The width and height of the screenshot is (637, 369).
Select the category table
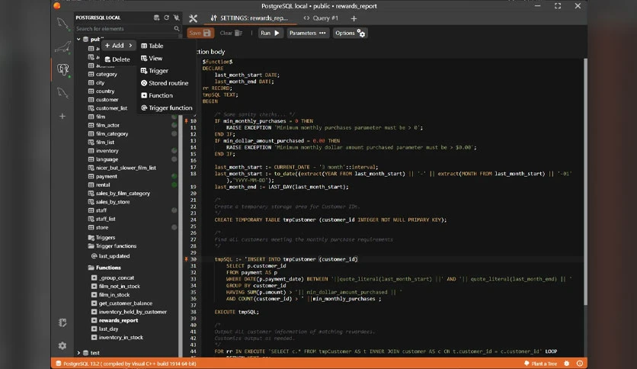103,74
